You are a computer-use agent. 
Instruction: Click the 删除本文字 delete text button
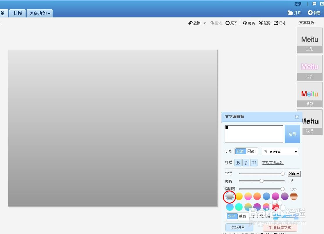[x=280, y=228]
